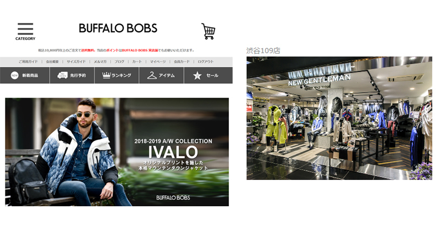This screenshot has width=440, height=226.
Task: Open ご利用ガイド link
Action: point(28,61)
